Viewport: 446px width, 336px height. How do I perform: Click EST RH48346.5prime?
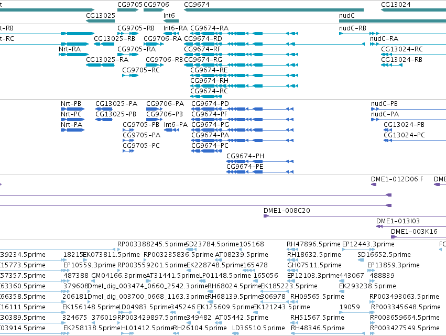point(318,329)
